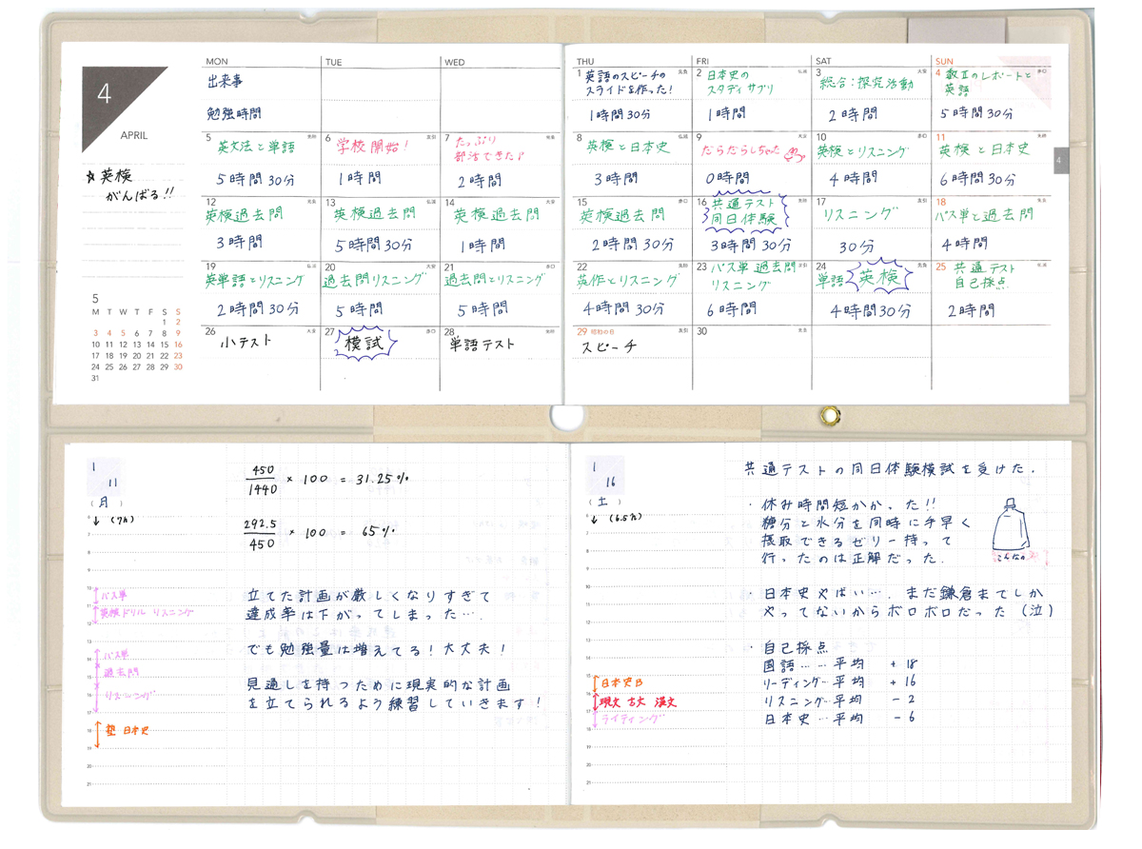Click the MON column header
Screen dimensions: 1142x849
pyautogui.click(x=217, y=62)
